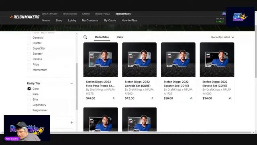The width and height of the screenshot is (257, 145).
Task: Click the Reignmakers logo
Action: click(24, 17)
